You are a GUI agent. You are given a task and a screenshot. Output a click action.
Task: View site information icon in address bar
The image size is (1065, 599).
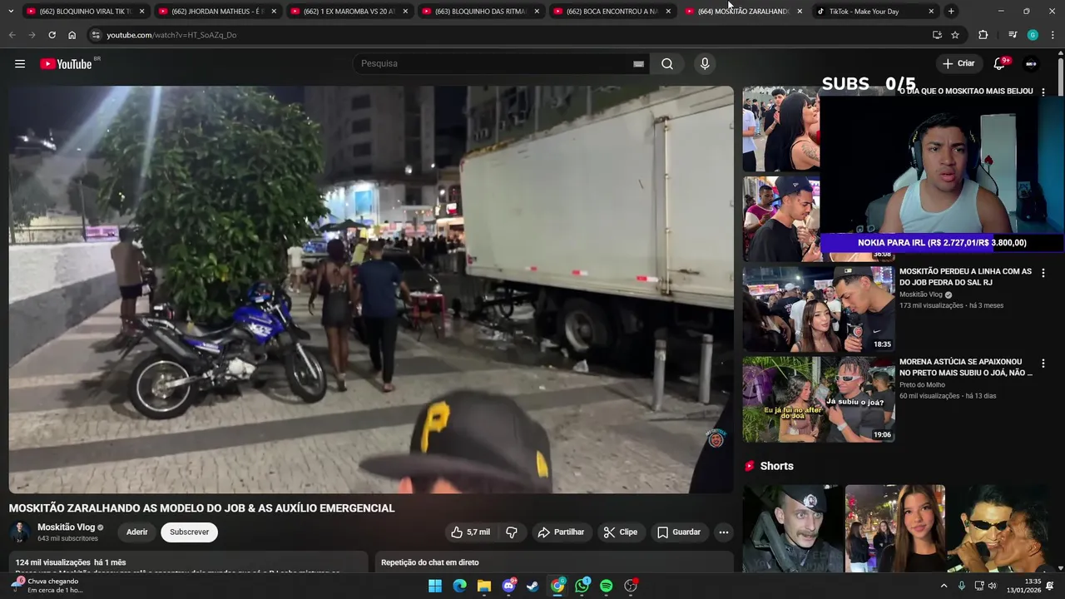(x=96, y=35)
